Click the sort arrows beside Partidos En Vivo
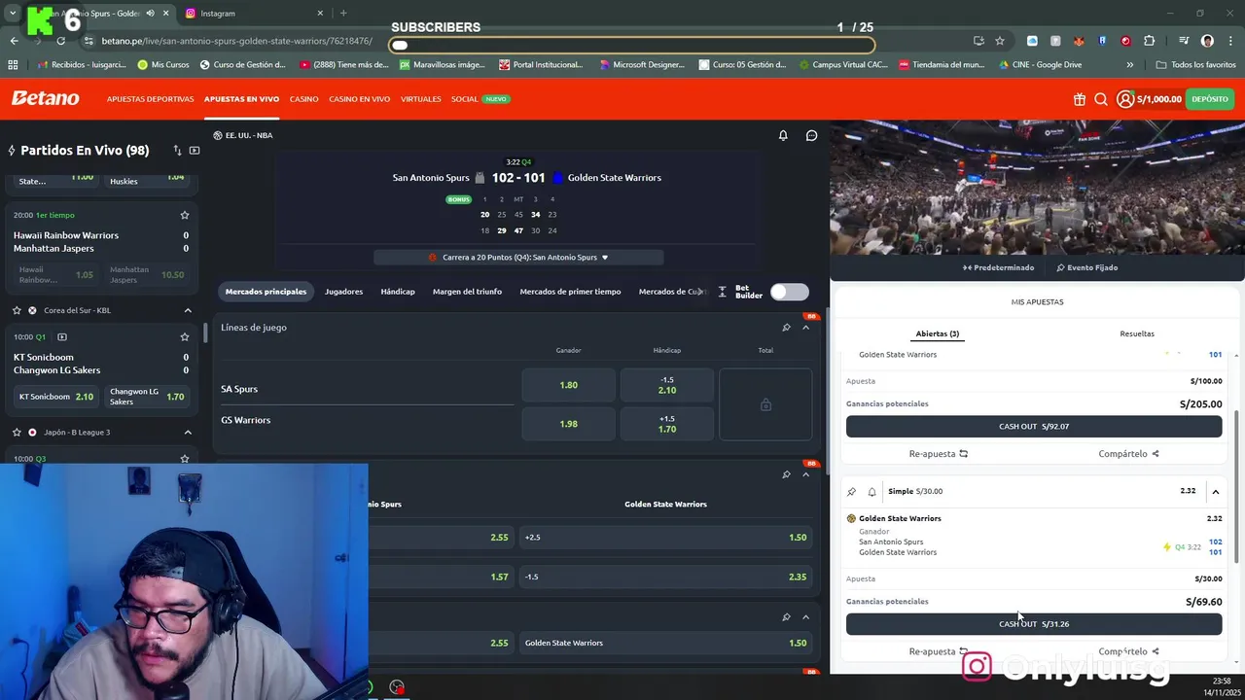 click(177, 151)
